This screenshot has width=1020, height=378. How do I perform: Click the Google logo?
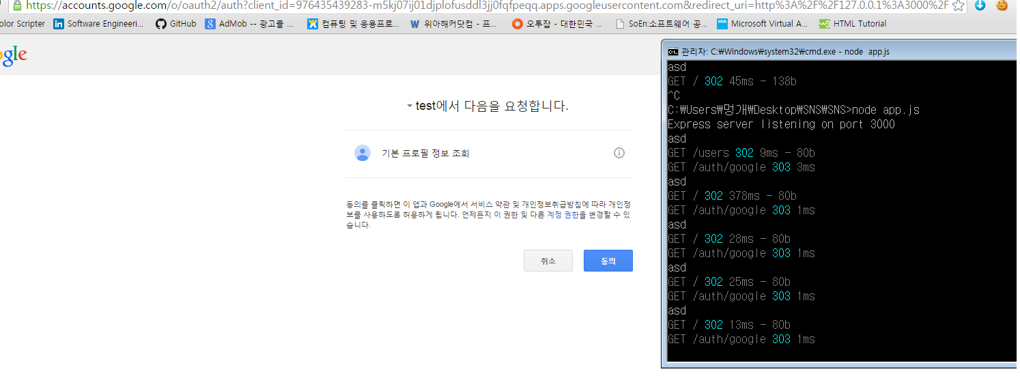point(13,56)
